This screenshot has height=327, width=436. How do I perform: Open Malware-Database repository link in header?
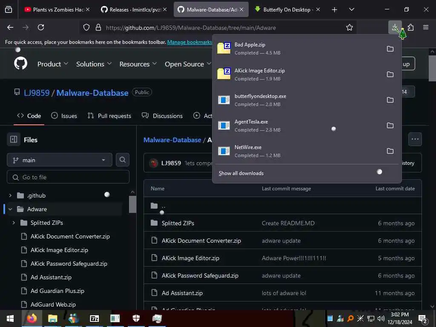92,92
